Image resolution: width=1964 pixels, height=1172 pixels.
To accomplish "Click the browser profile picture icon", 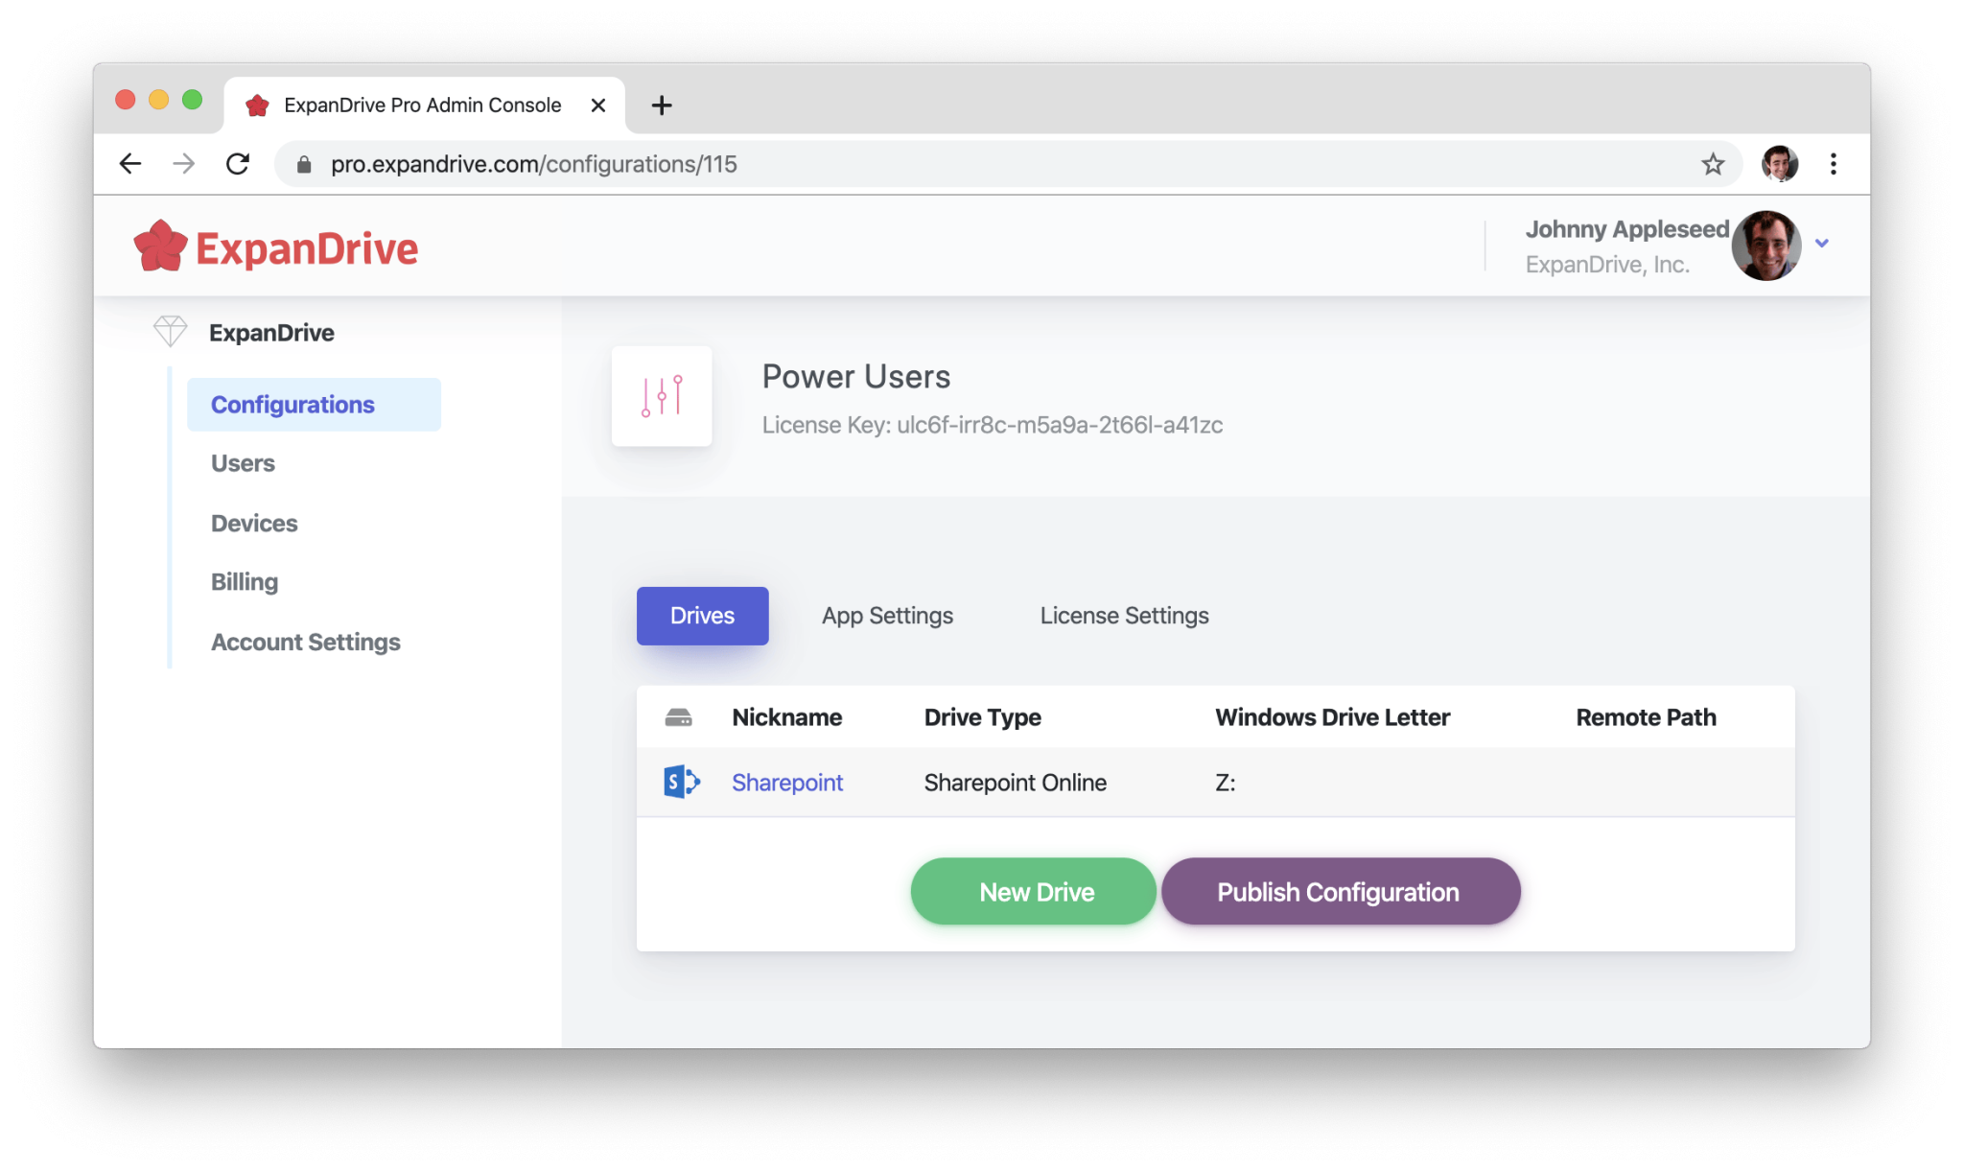I will click(1779, 163).
